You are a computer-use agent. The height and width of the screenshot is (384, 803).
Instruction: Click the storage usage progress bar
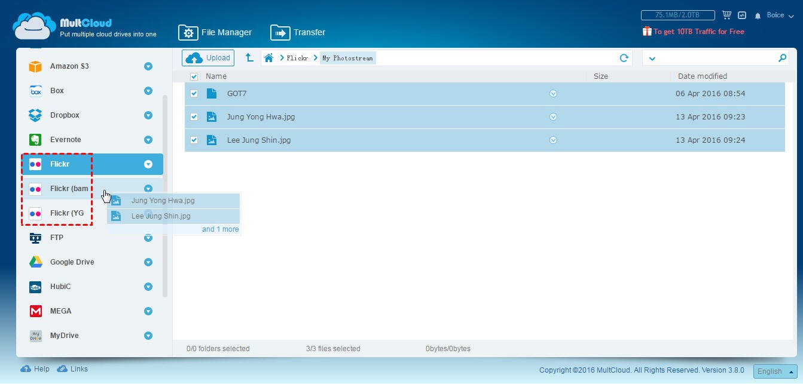[677, 15]
